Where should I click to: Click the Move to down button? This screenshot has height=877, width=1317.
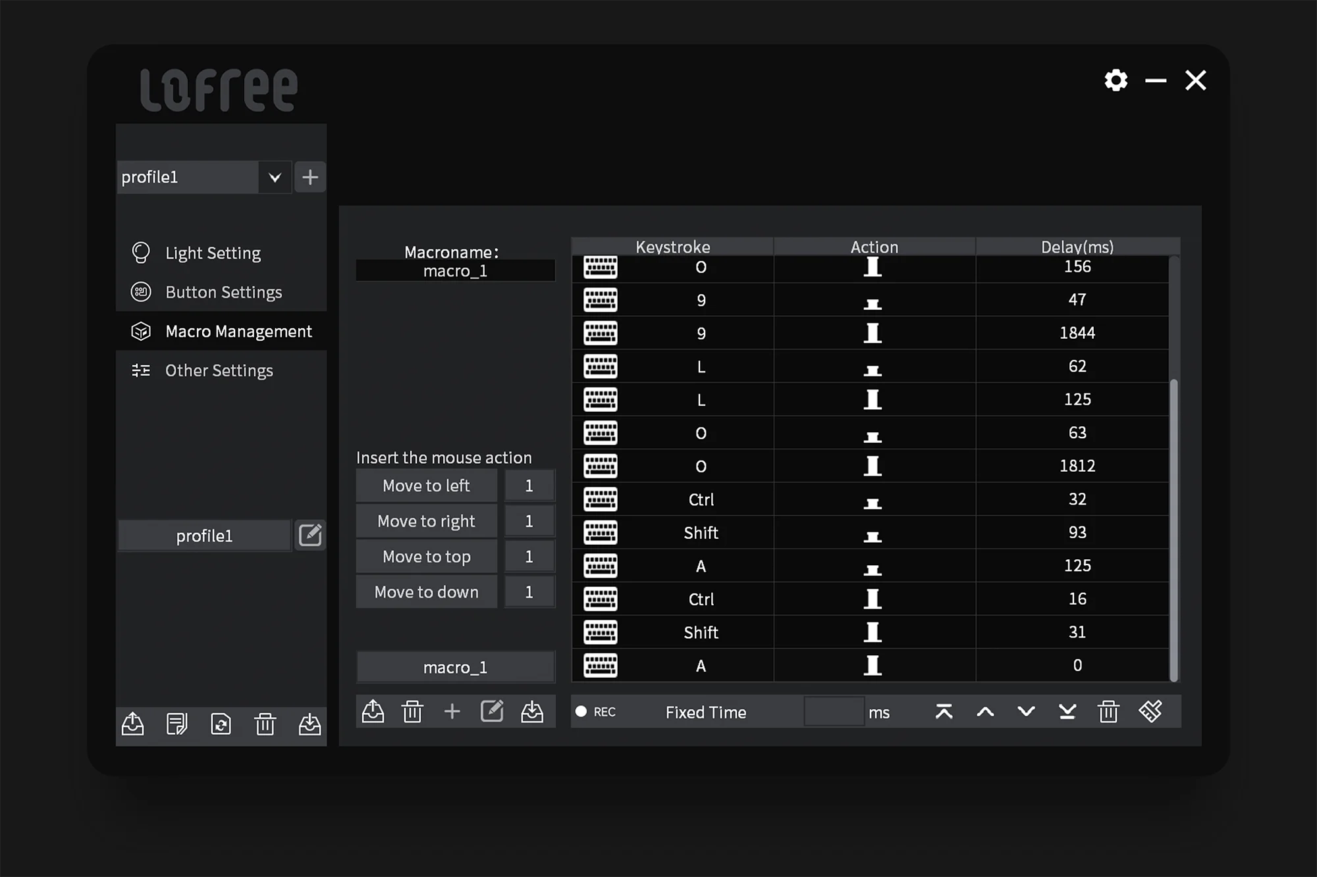coord(426,592)
